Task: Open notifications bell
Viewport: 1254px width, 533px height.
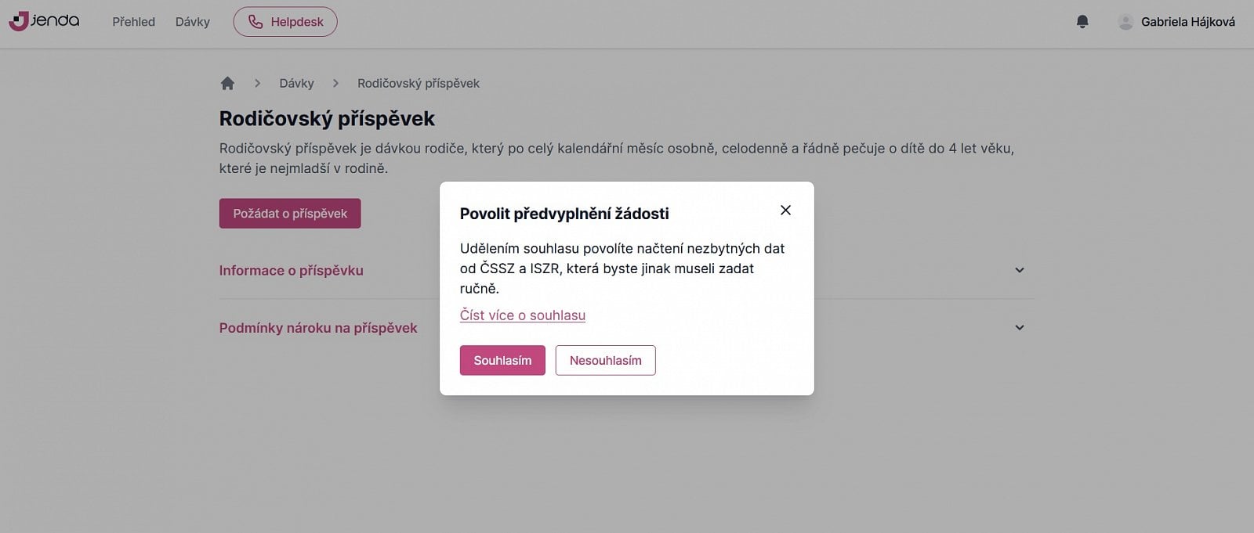Action: pyautogui.click(x=1082, y=22)
